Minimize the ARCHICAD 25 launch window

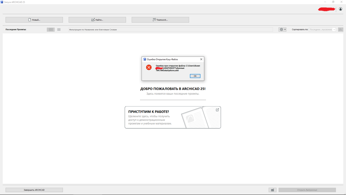325,2
